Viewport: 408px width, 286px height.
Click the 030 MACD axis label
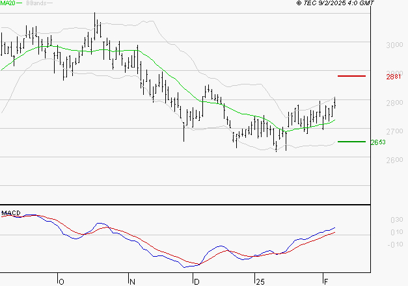point(397,220)
